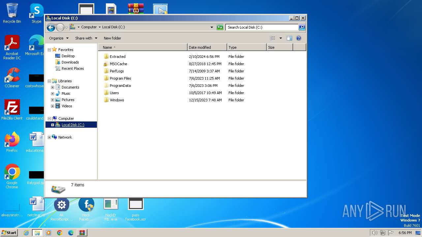Expand the Pictures library node
Image resolution: width=422 pixels, height=237 pixels.
coord(52,100)
